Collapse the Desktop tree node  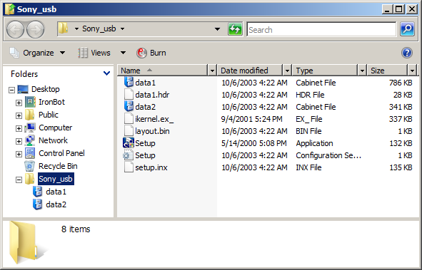[x=11, y=90]
